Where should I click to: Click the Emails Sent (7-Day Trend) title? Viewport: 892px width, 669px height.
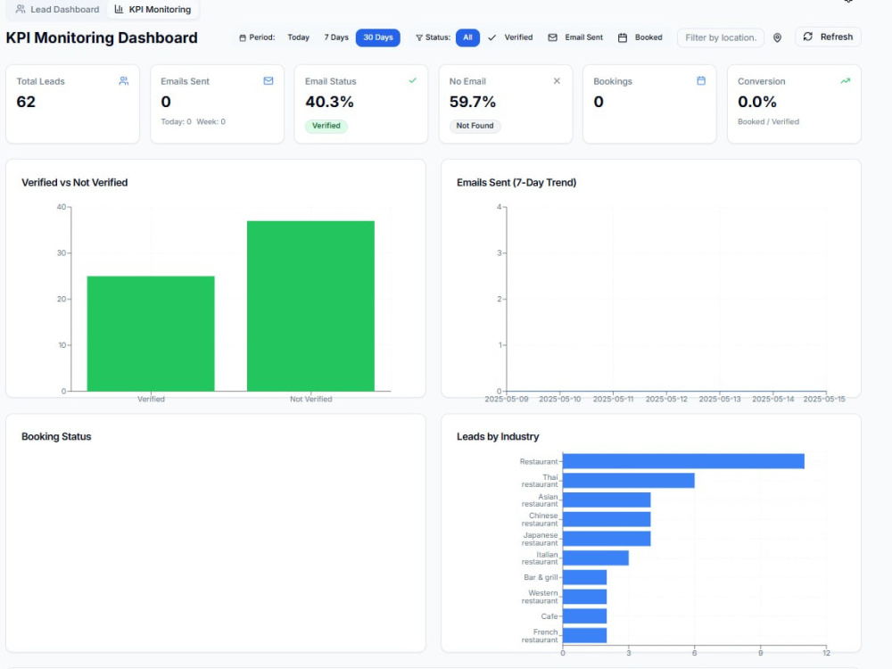[x=516, y=183]
